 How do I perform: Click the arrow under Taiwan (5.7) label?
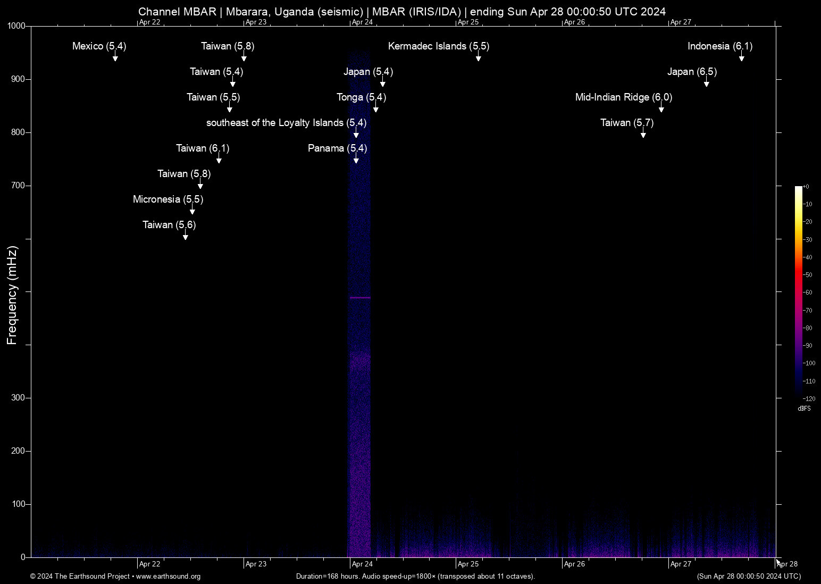pyautogui.click(x=643, y=134)
